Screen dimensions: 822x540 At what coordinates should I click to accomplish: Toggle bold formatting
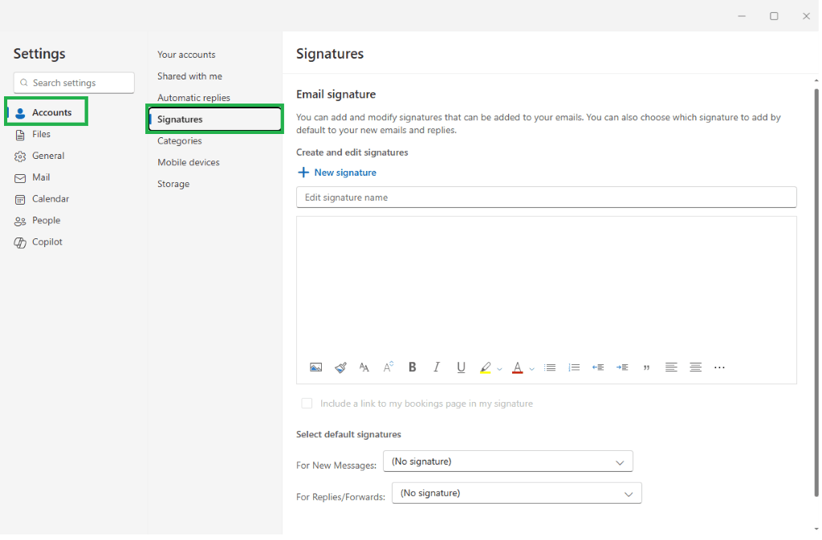tap(413, 367)
